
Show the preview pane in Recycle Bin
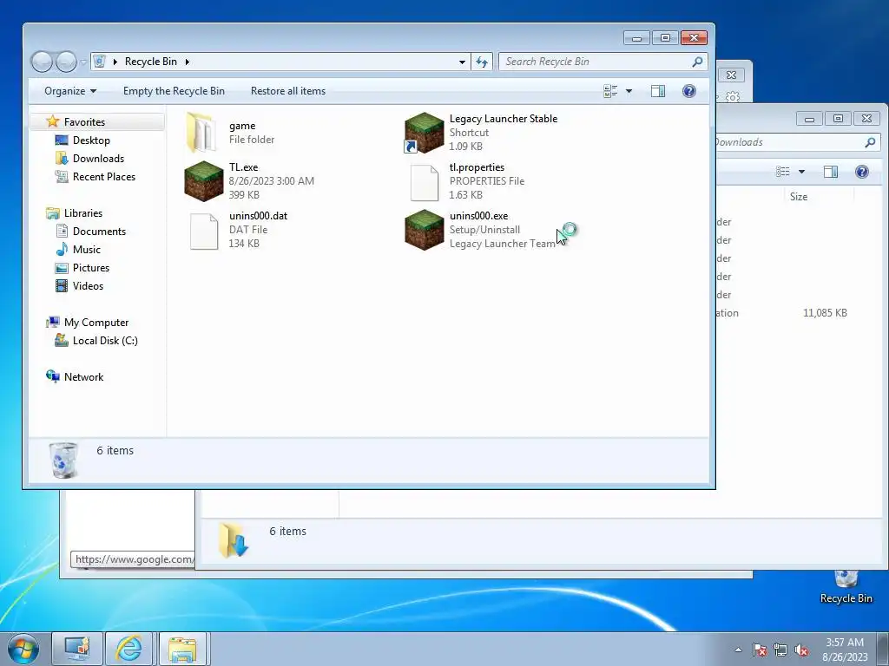[x=658, y=91]
